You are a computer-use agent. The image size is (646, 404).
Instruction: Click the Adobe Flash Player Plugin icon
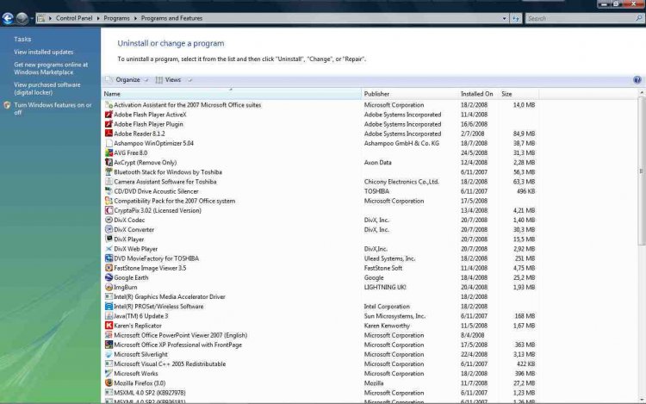coord(109,124)
